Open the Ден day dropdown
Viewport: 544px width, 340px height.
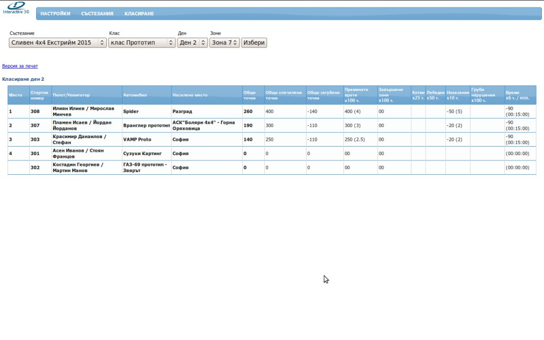coord(192,42)
